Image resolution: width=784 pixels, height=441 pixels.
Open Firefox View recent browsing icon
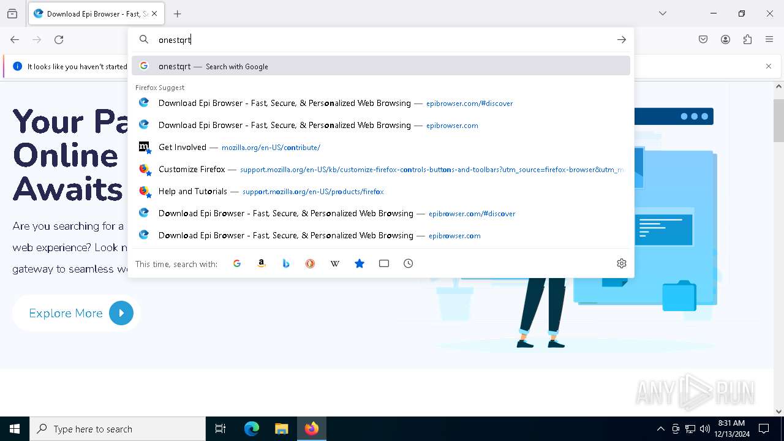click(x=12, y=13)
